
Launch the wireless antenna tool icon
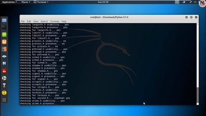tap(4, 85)
